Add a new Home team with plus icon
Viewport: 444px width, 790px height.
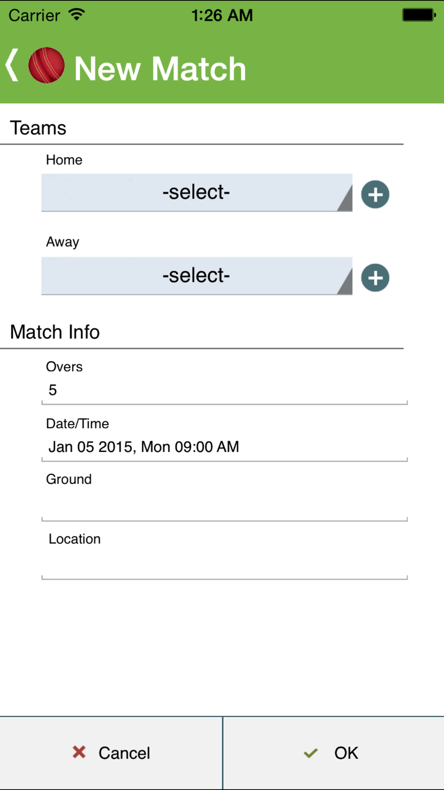tap(375, 194)
